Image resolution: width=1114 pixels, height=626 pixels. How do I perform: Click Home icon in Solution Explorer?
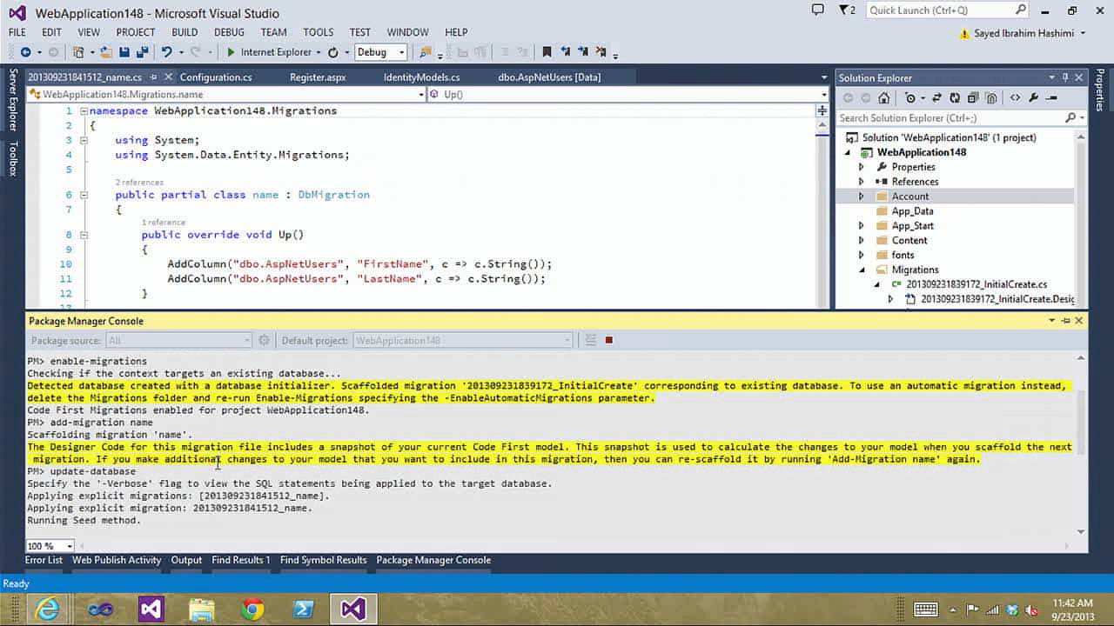(884, 98)
